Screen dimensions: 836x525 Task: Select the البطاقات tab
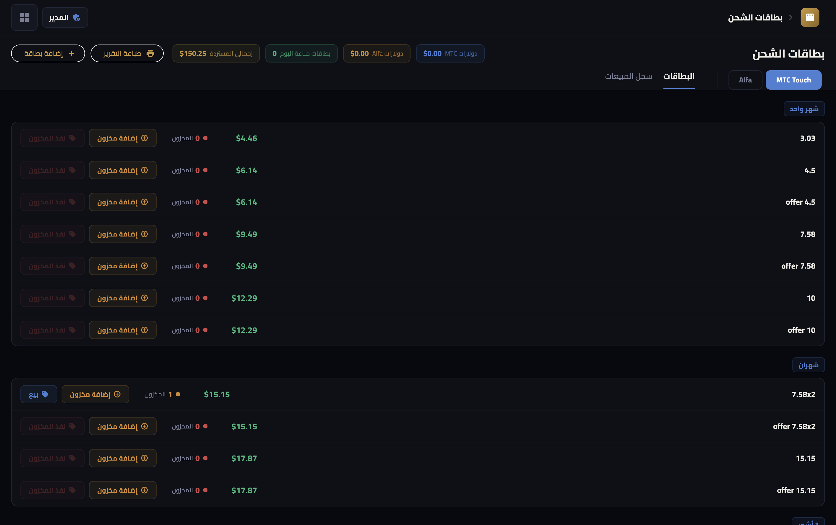(x=678, y=76)
